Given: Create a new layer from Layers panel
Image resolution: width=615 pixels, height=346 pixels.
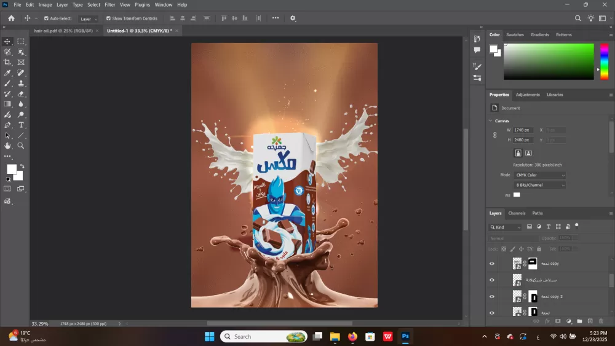Looking at the screenshot, I should coord(590,321).
